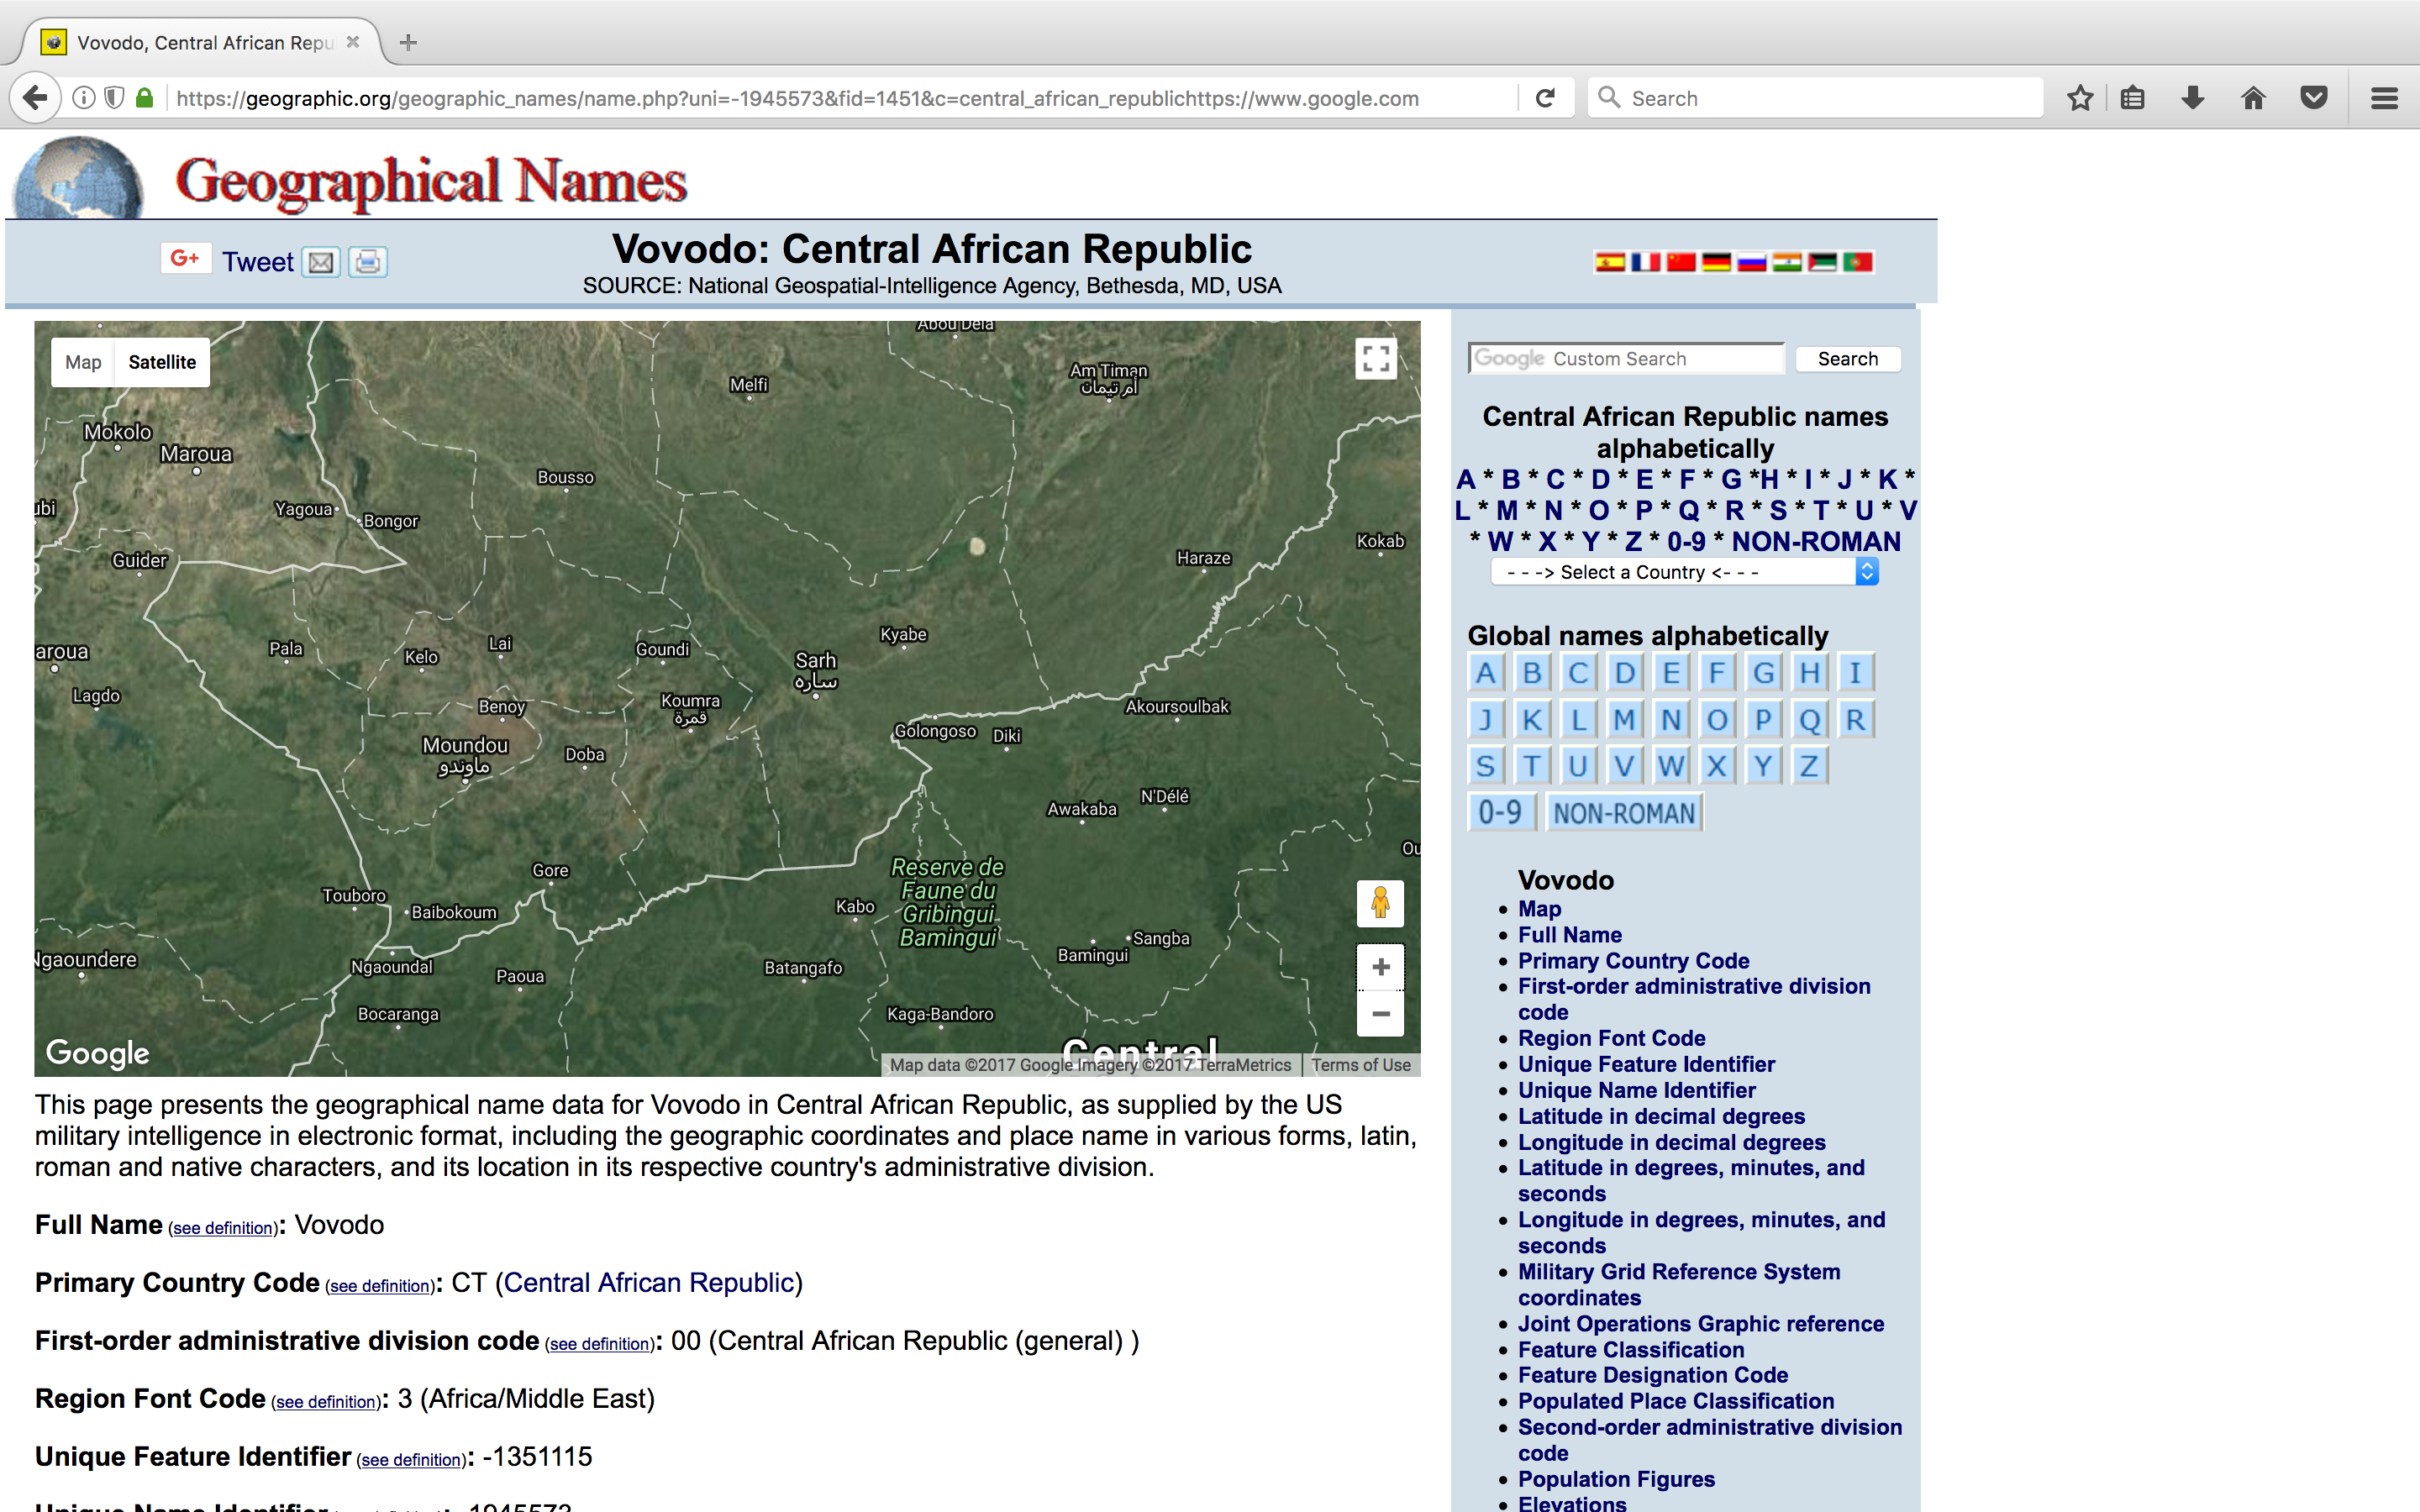
Task: Zoom out the map with minus button
Action: pos(1380,1014)
